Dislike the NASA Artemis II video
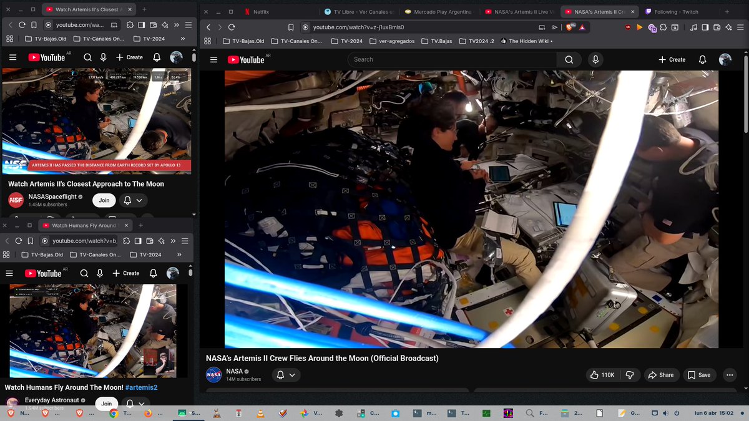Image resolution: width=749 pixels, height=421 pixels. (629, 375)
